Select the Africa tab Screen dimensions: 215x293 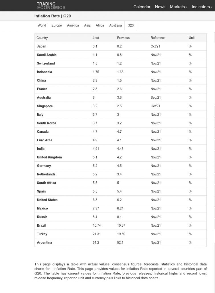(x=100, y=25)
